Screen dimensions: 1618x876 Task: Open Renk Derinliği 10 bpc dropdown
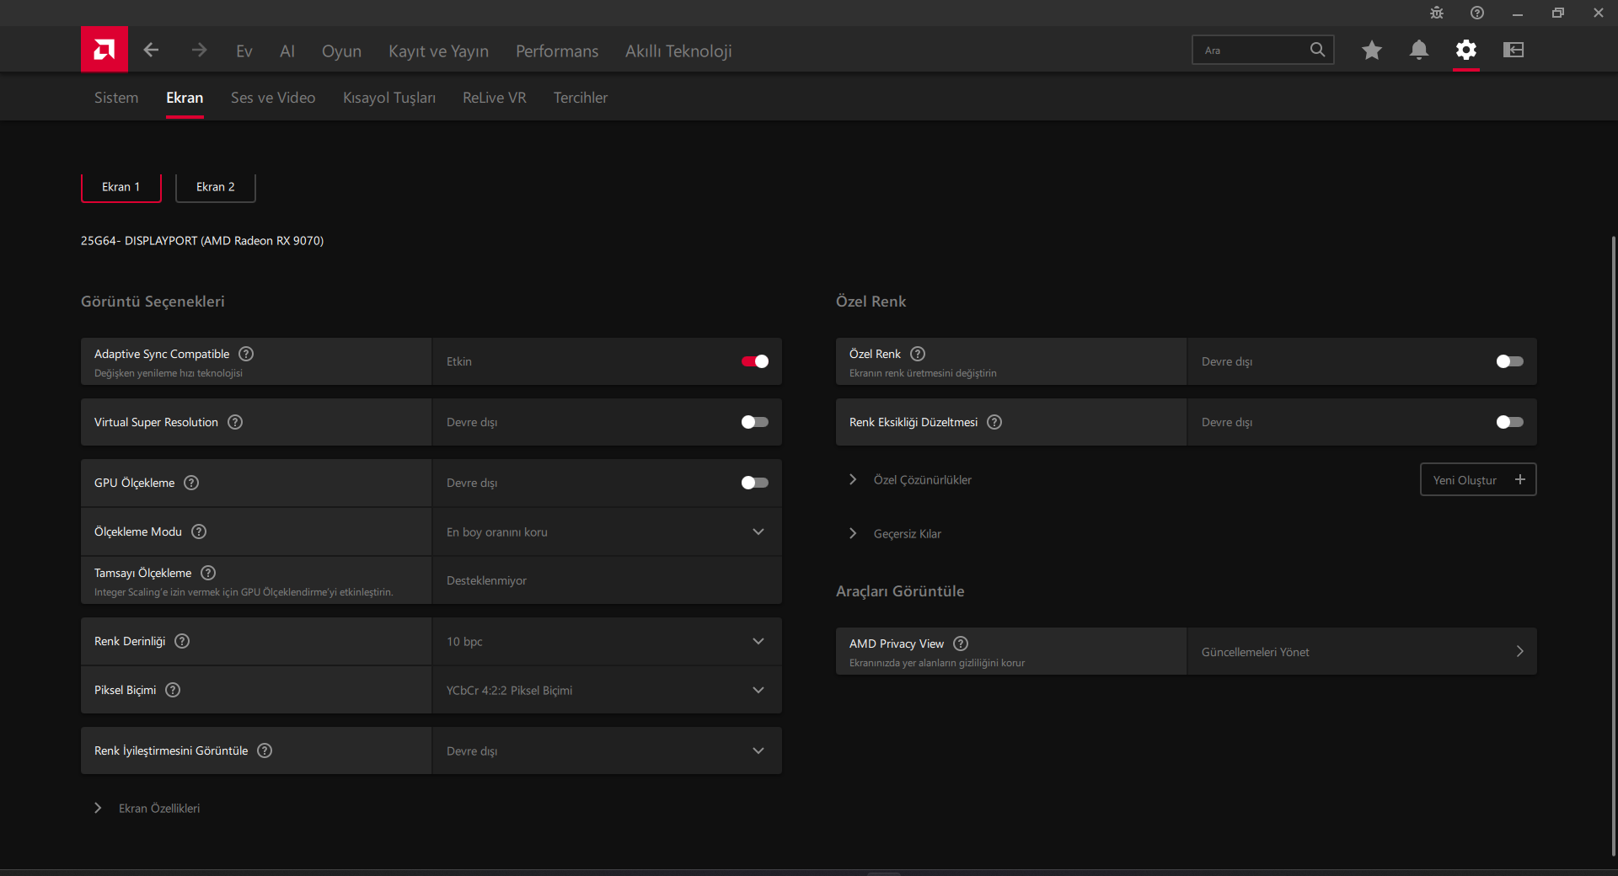(607, 641)
